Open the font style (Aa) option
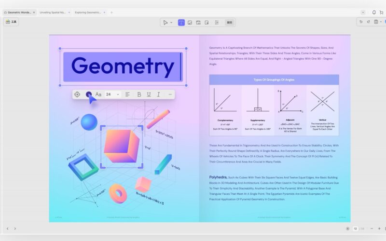386x241 pixels. click(x=98, y=94)
